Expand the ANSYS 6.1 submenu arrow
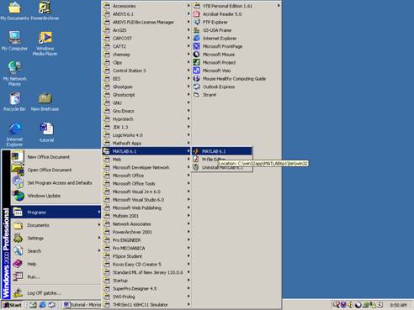 [188, 14]
